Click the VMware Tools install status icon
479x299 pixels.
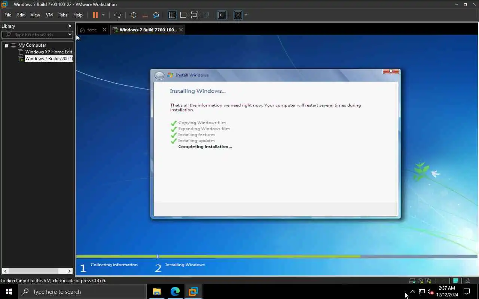pyautogui.click(x=468, y=281)
